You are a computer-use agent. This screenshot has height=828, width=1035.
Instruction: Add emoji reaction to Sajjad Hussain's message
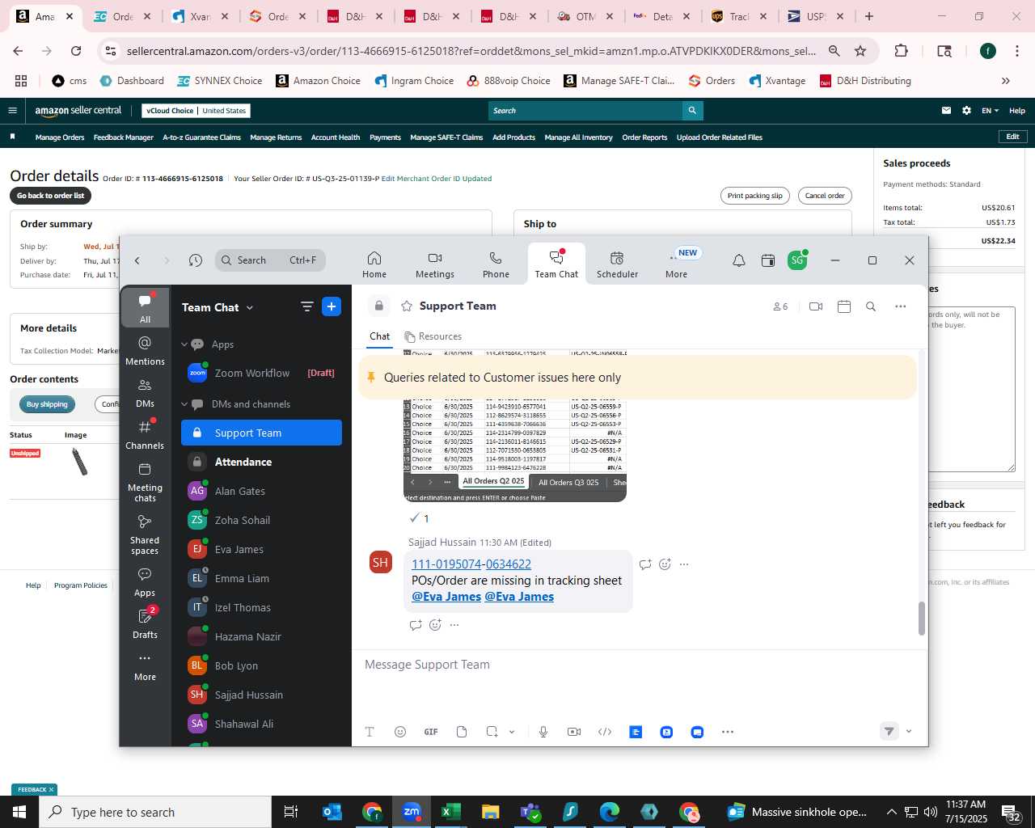click(665, 564)
